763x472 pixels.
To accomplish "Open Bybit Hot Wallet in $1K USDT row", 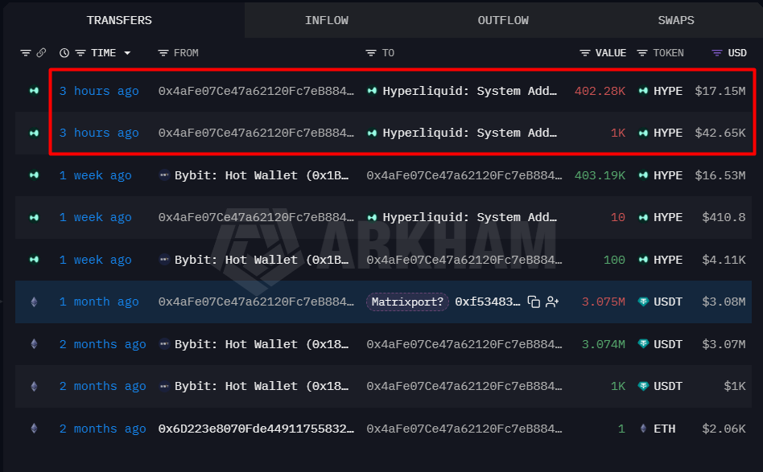I will [262, 386].
